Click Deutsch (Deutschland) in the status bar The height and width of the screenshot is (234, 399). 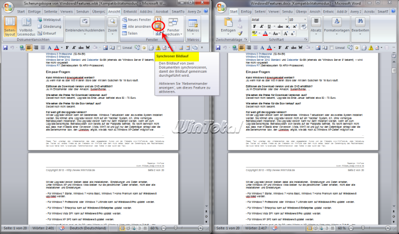88,228
